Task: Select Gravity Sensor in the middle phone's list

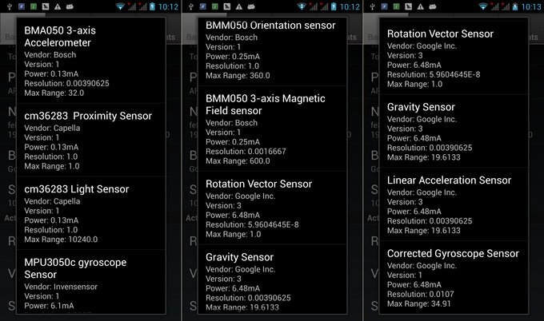Action: point(272,279)
